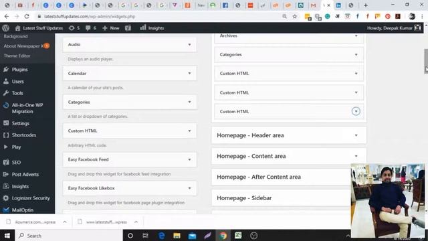
Task: Open Chrome three-dot menu
Action: click(x=422, y=16)
